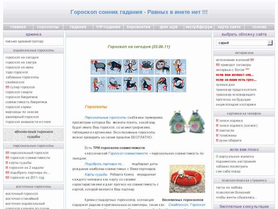Open the гороскопы menu tab
The width and height of the screenshot is (278, 209).
tap(48, 27)
